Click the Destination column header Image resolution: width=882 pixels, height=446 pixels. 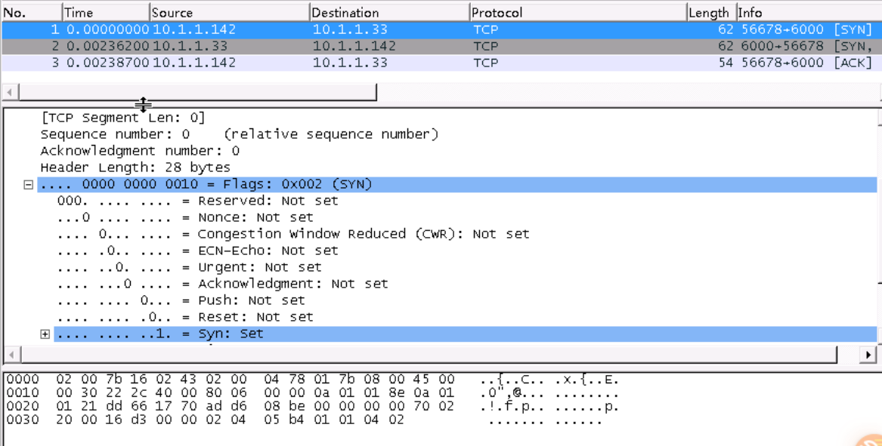(x=388, y=12)
